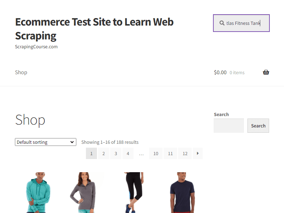284x213 pixels.
Task: Open the Default sorting dropdown
Action: (45, 142)
